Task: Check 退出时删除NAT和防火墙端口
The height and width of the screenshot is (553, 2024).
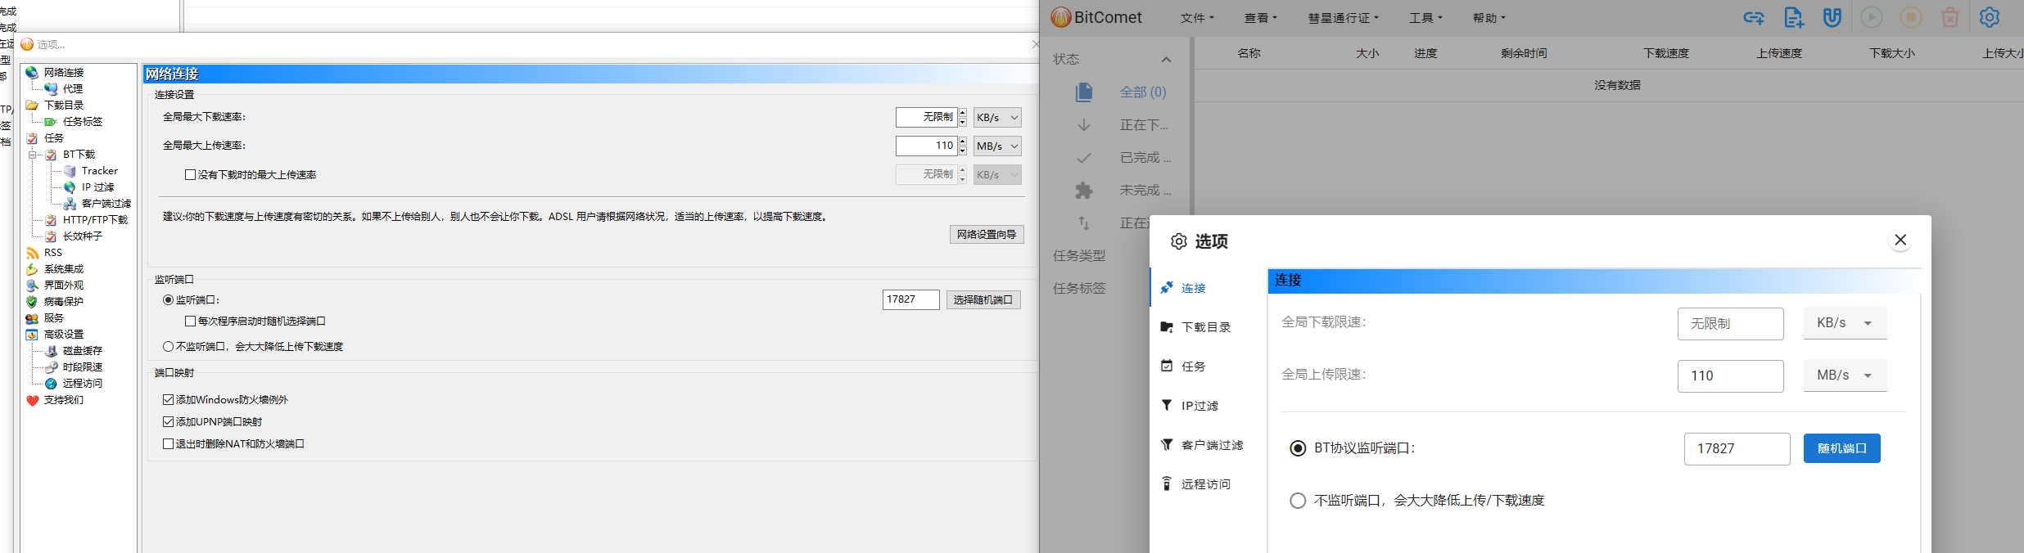Action: [x=168, y=444]
